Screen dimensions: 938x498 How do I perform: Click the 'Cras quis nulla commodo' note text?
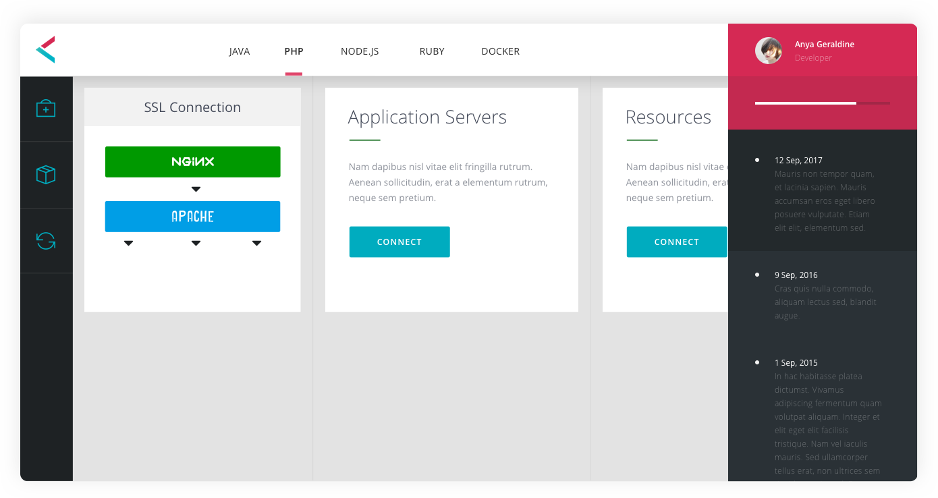pos(825,302)
